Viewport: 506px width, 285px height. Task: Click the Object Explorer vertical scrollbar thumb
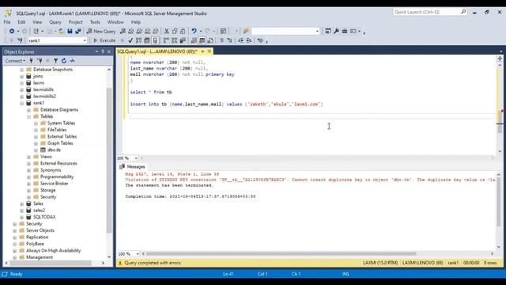click(109, 160)
